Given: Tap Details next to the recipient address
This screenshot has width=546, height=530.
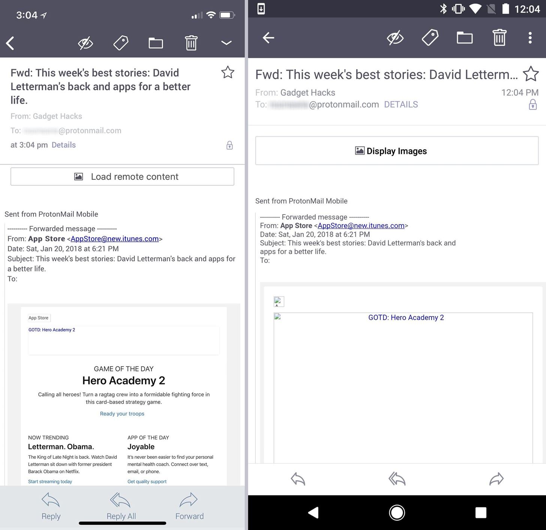Looking at the screenshot, I should coord(63,145).
